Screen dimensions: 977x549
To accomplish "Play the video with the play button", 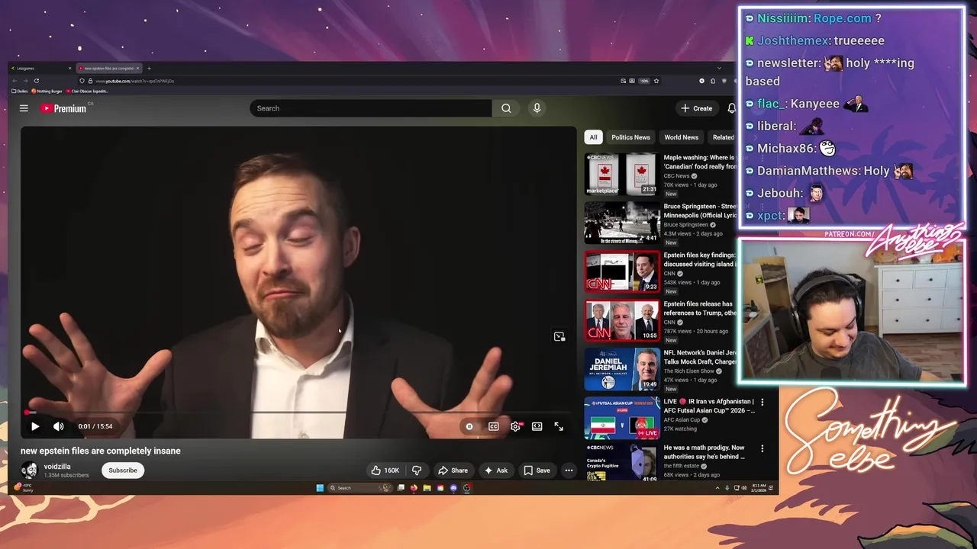I will pos(35,426).
